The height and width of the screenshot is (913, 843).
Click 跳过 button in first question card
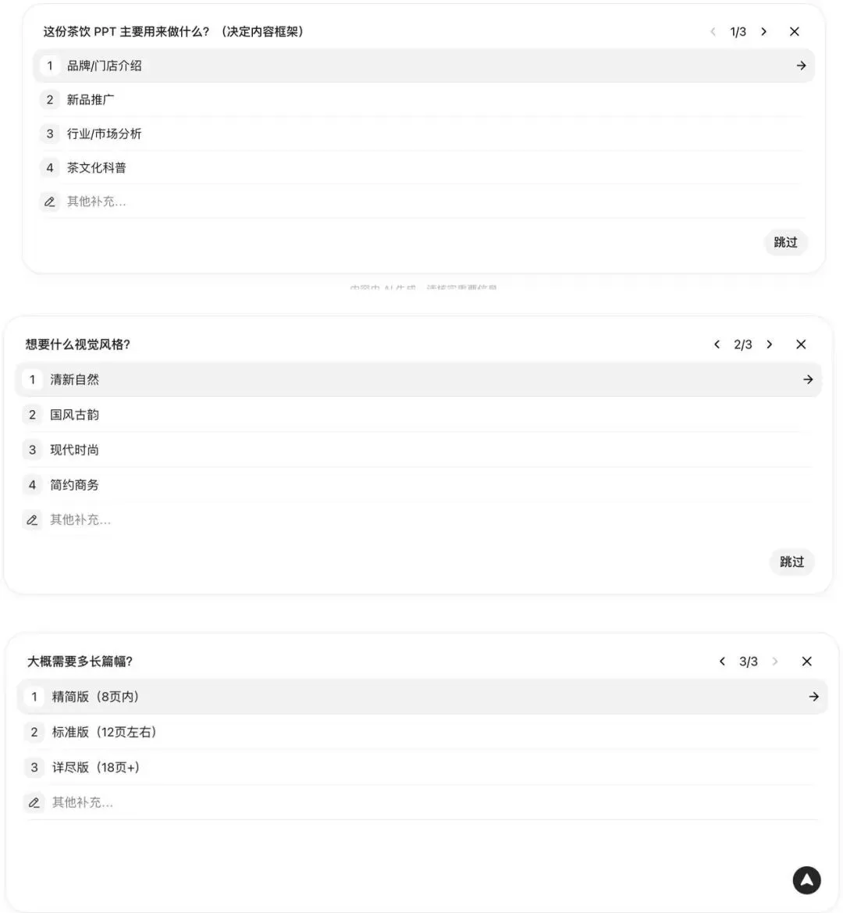point(785,242)
